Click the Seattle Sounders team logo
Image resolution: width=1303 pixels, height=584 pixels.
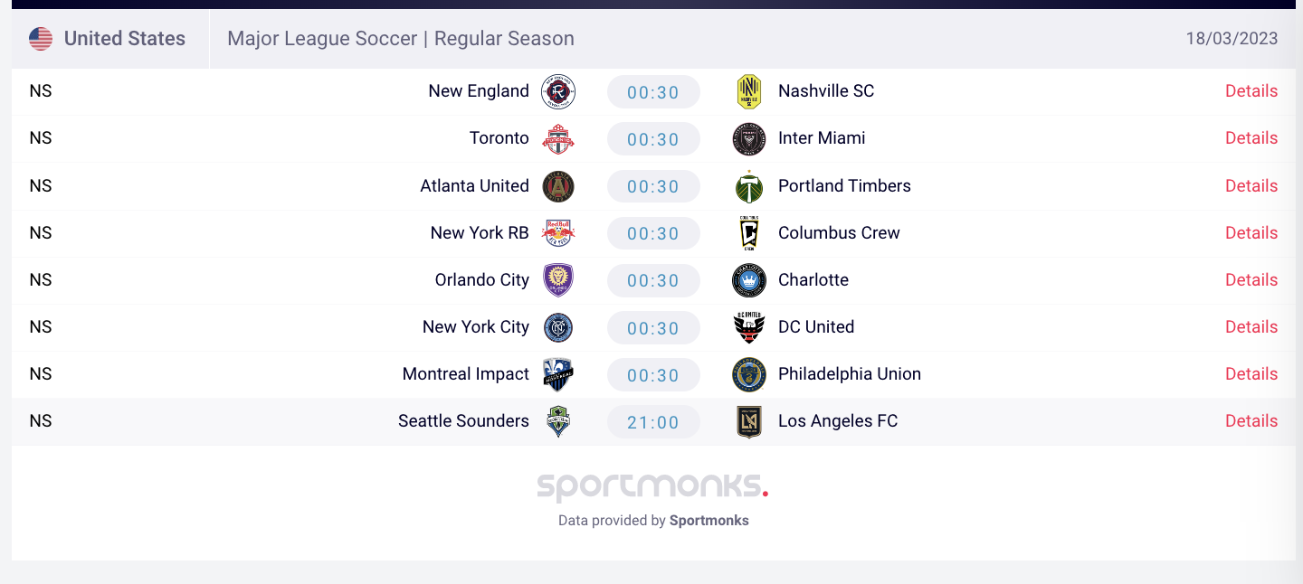pyautogui.click(x=558, y=421)
